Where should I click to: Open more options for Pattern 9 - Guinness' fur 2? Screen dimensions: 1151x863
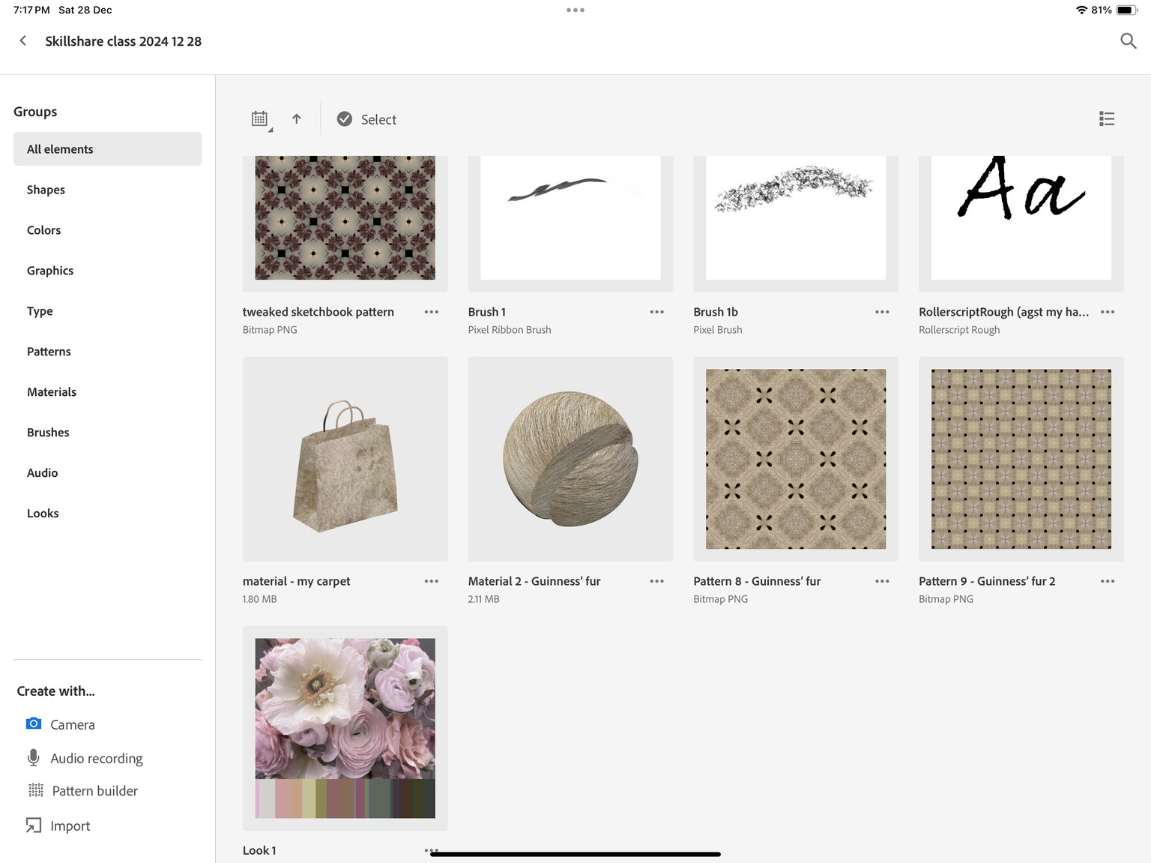[1108, 581]
